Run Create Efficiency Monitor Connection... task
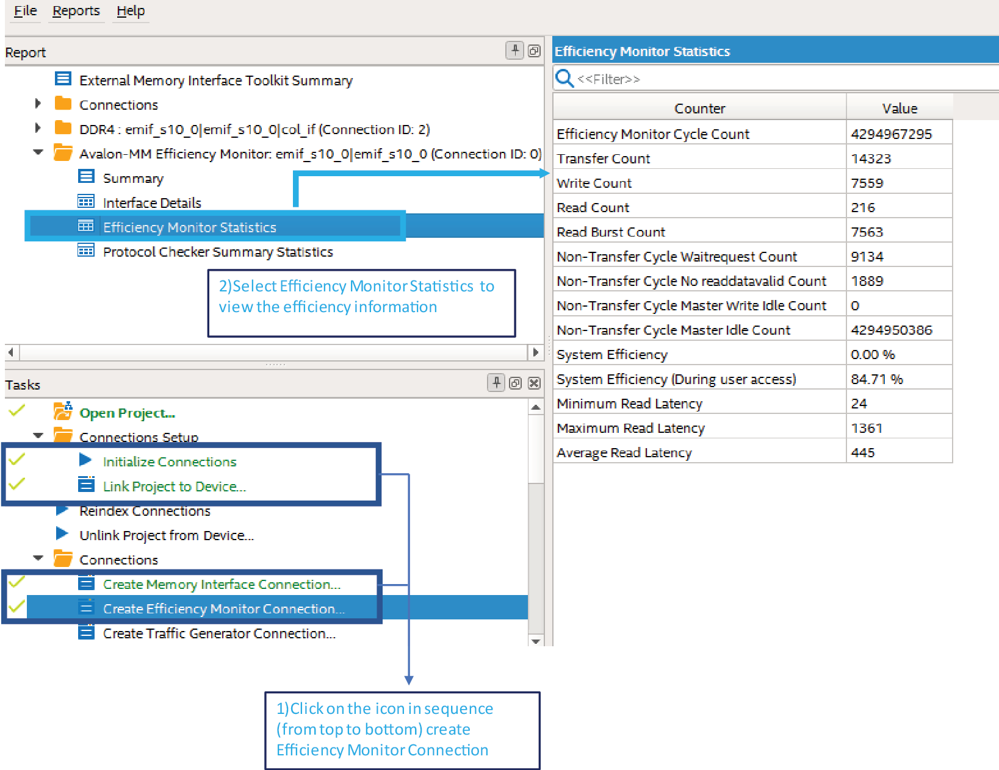Screen dimensions: 999x770 [x=224, y=609]
